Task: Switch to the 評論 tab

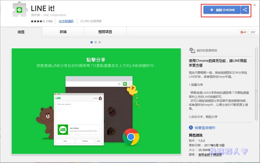Action: click(63, 32)
